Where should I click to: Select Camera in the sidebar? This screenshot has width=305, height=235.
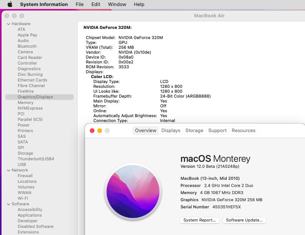25,52
